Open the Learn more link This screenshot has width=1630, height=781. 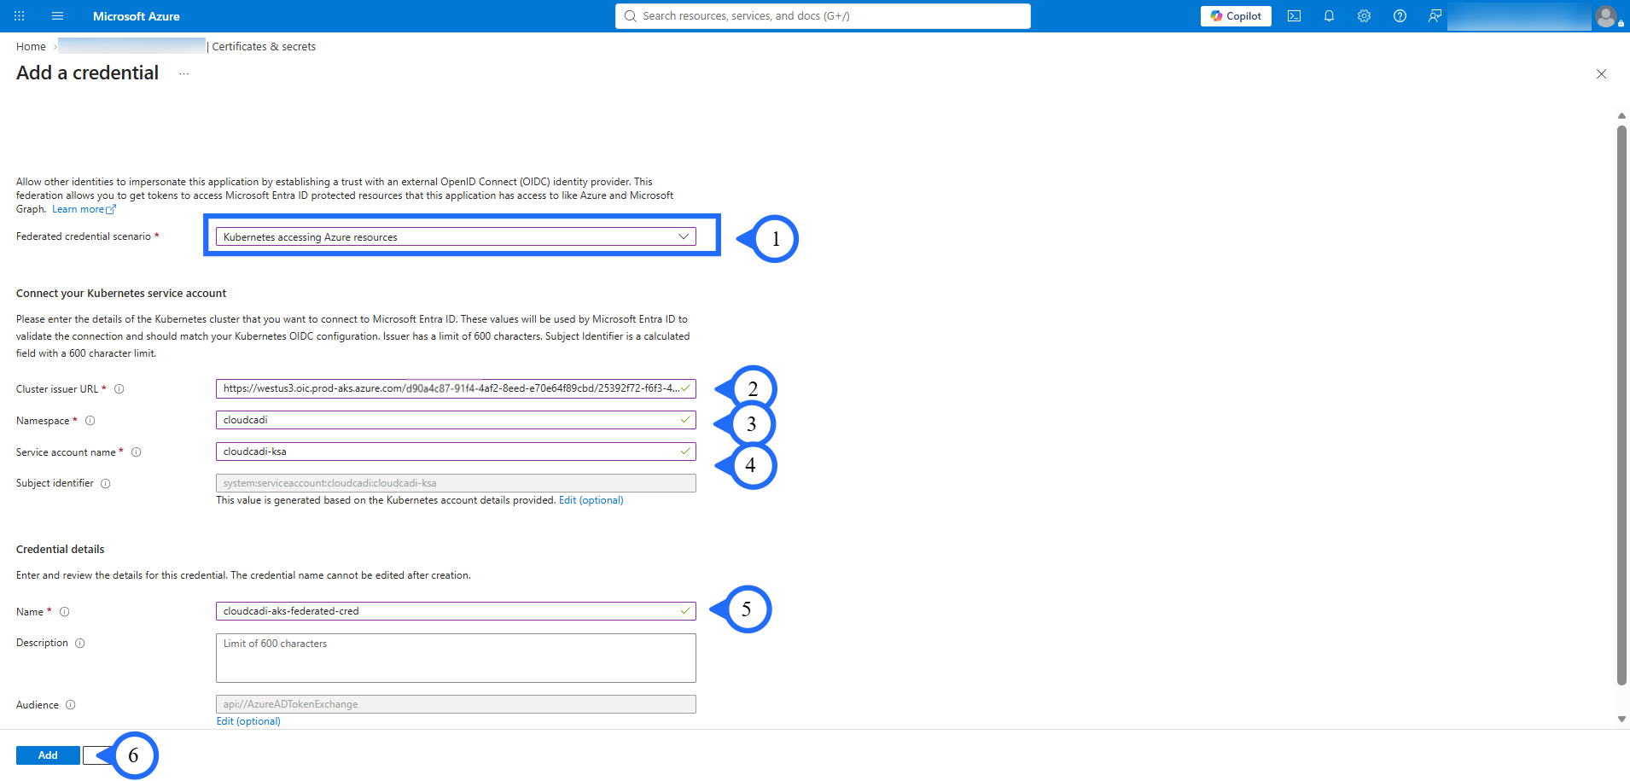[84, 209]
